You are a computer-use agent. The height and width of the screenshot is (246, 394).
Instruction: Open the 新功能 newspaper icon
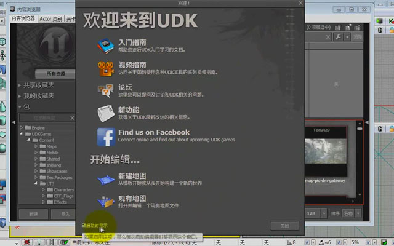[x=106, y=113]
